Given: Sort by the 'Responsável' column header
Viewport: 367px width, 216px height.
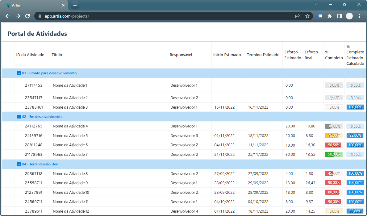Looking at the screenshot, I should click(x=181, y=55).
